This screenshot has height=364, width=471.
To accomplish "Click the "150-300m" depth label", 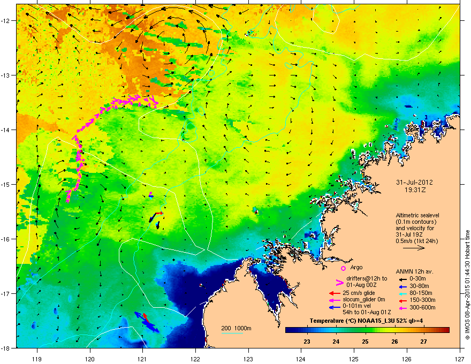I will pos(422,300).
